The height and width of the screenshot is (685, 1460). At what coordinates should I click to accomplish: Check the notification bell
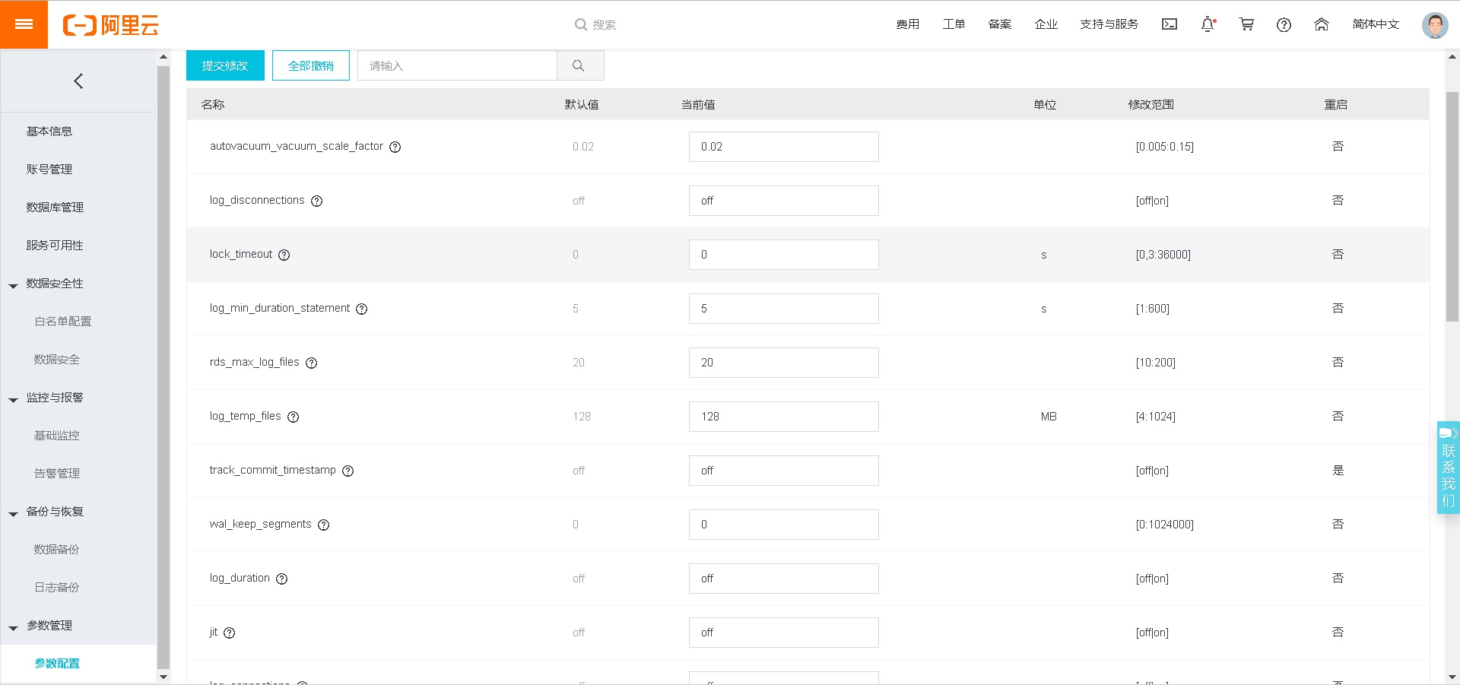point(1208,24)
